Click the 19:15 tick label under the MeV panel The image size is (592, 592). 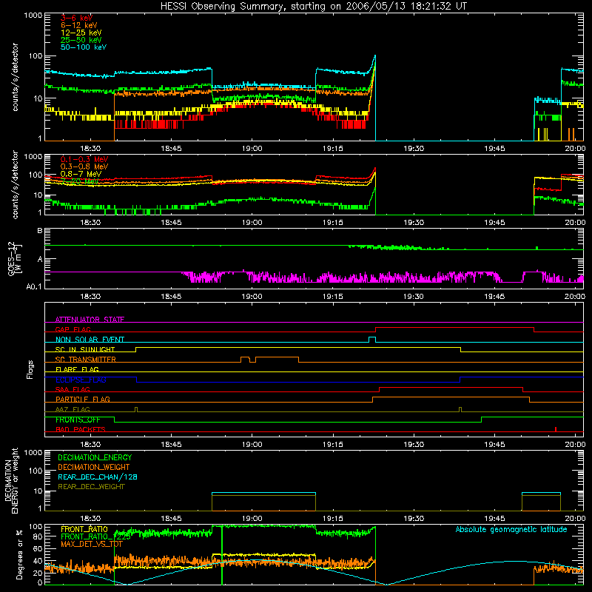coord(332,223)
